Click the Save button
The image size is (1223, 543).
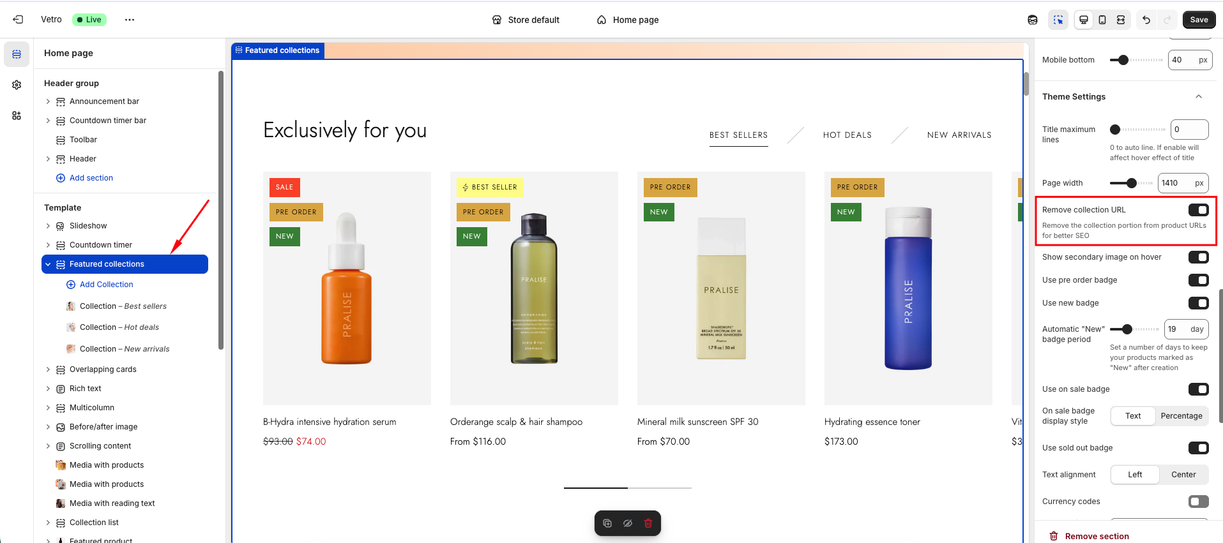1199,20
